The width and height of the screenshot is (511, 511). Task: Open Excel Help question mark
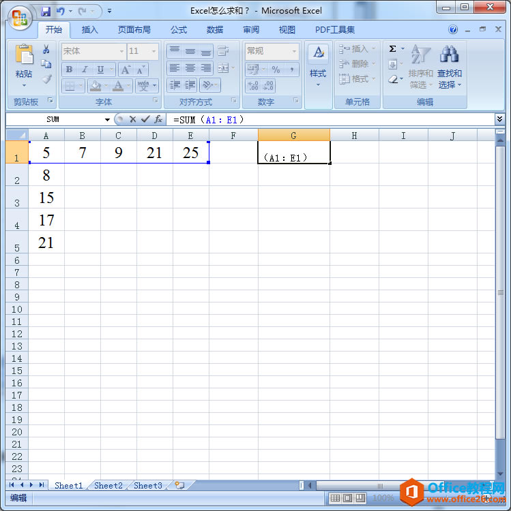click(x=452, y=30)
